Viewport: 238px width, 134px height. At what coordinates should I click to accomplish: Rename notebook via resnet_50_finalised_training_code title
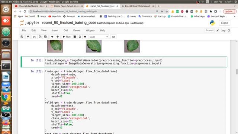pos(69,23)
